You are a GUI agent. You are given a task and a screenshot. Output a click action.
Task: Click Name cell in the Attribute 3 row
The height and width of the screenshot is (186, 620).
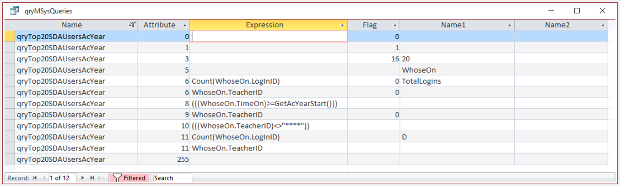[x=76, y=59]
